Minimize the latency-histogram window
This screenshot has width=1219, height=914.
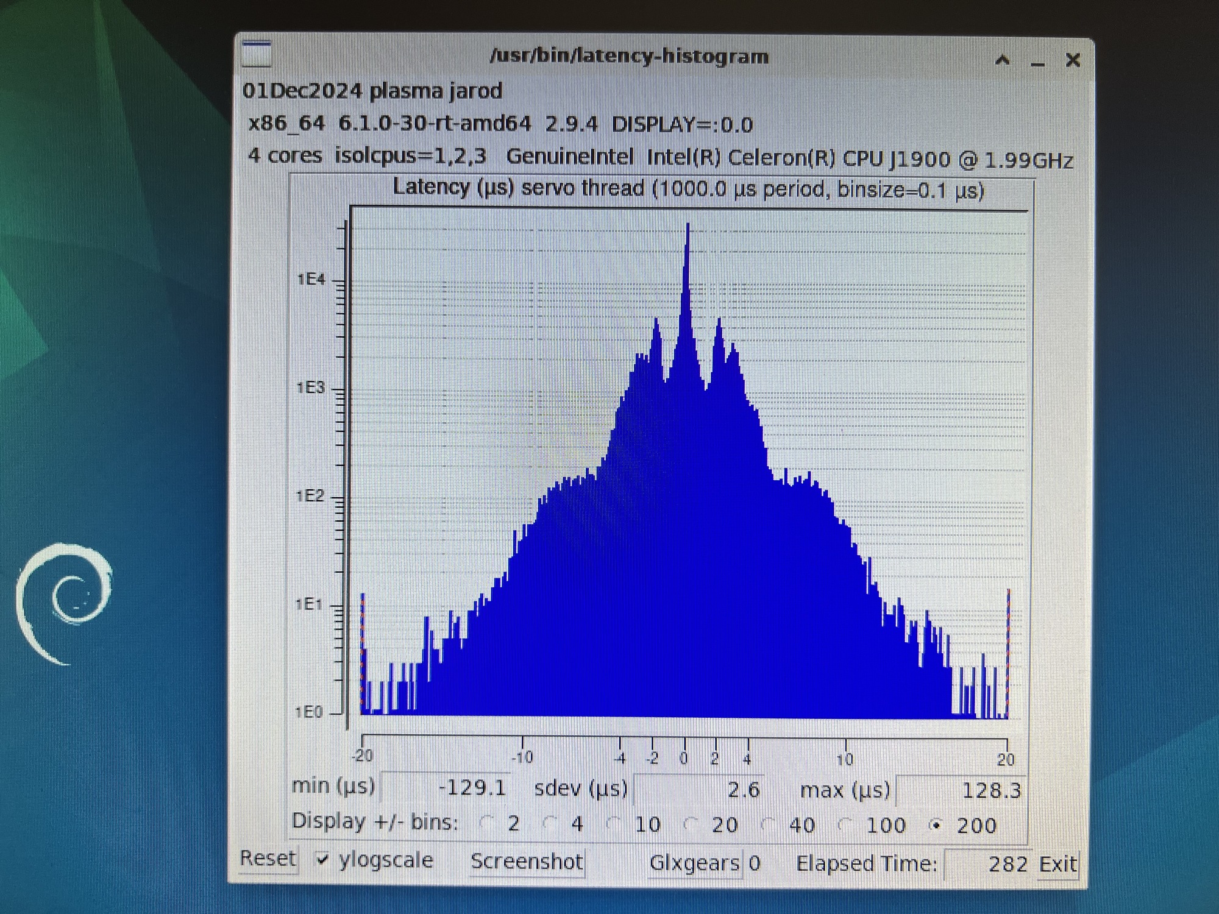coord(1038,63)
